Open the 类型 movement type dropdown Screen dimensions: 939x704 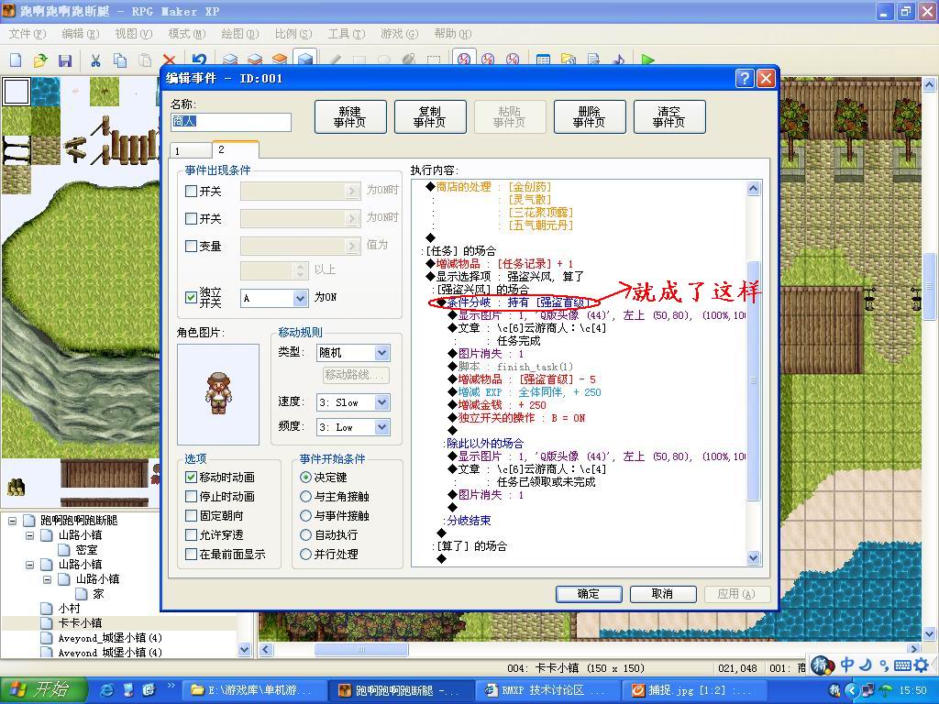point(382,352)
